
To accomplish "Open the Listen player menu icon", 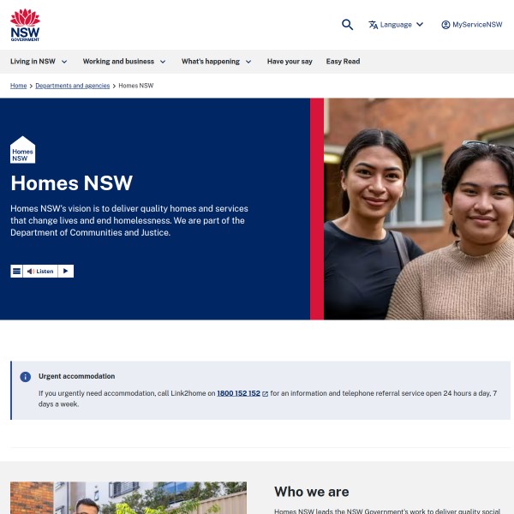I will [x=16, y=271].
